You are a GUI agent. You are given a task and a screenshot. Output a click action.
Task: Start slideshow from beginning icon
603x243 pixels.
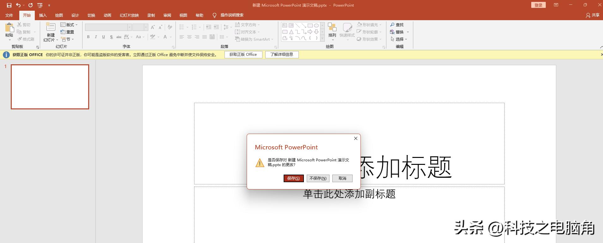(40, 5)
